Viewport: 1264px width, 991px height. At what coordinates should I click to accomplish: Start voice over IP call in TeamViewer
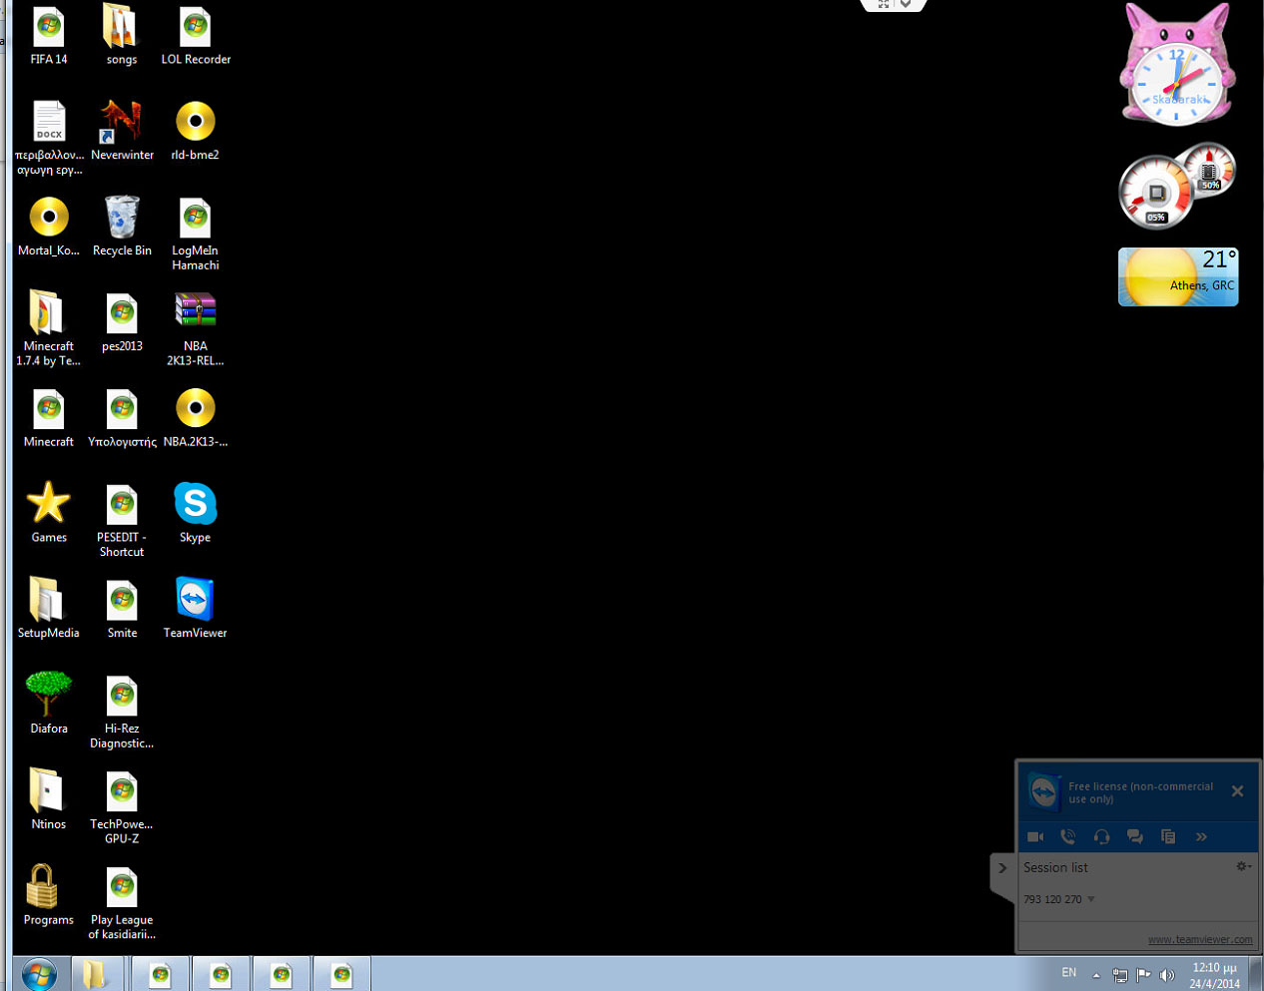tap(1068, 836)
